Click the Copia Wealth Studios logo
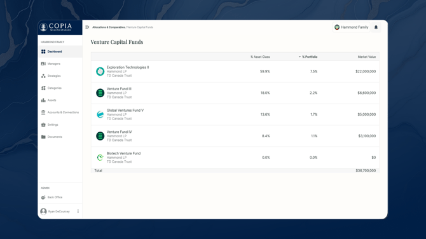This screenshot has width=426, height=239. coord(56,27)
